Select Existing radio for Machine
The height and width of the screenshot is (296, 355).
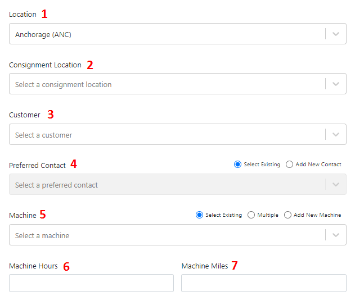point(199,215)
